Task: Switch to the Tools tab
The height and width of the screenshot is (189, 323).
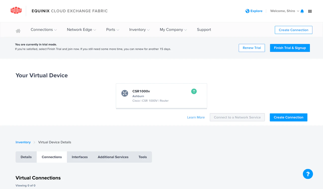Action: click(143, 157)
